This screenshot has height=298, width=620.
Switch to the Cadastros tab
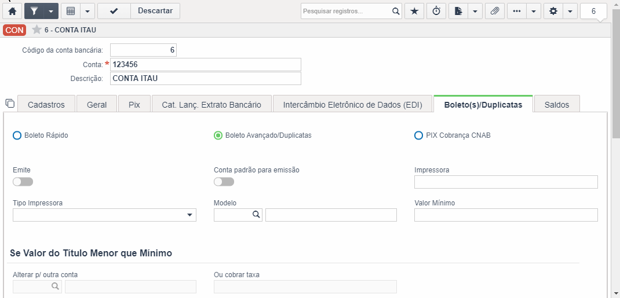pyautogui.click(x=46, y=105)
